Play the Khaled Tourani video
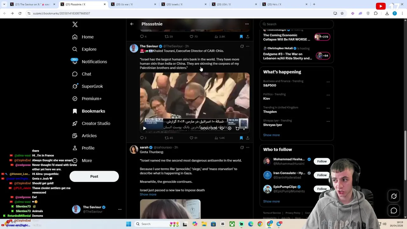 [144, 128]
